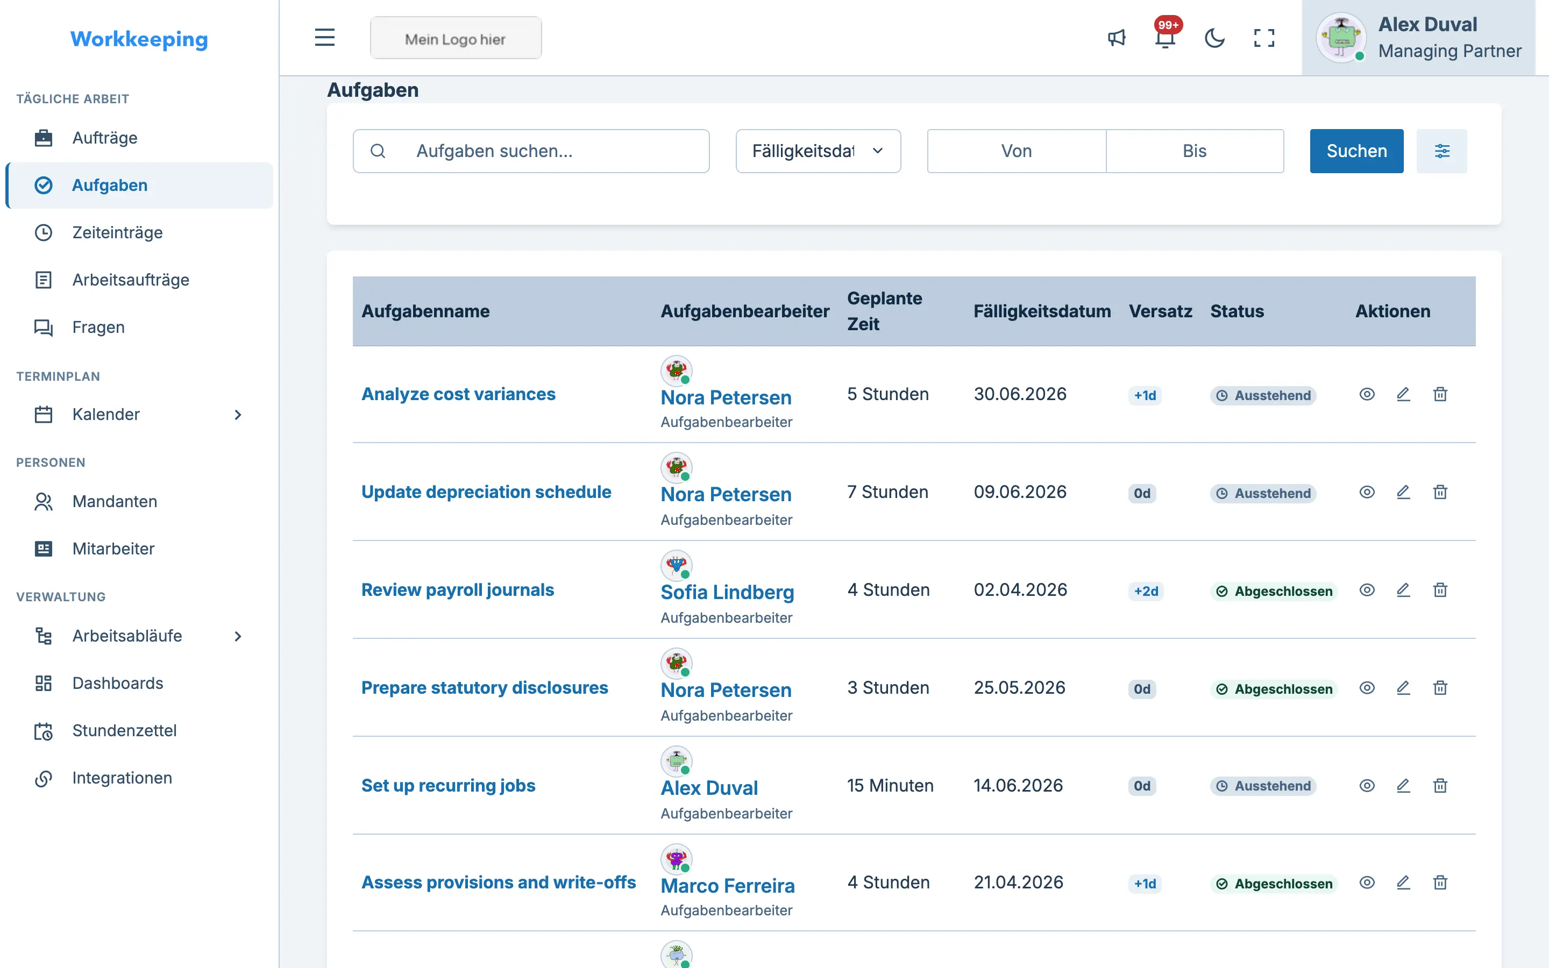Open Mitarbeiter in the sidebar
Image resolution: width=1549 pixels, height=968 pixels.
click(x=139, y=549)
